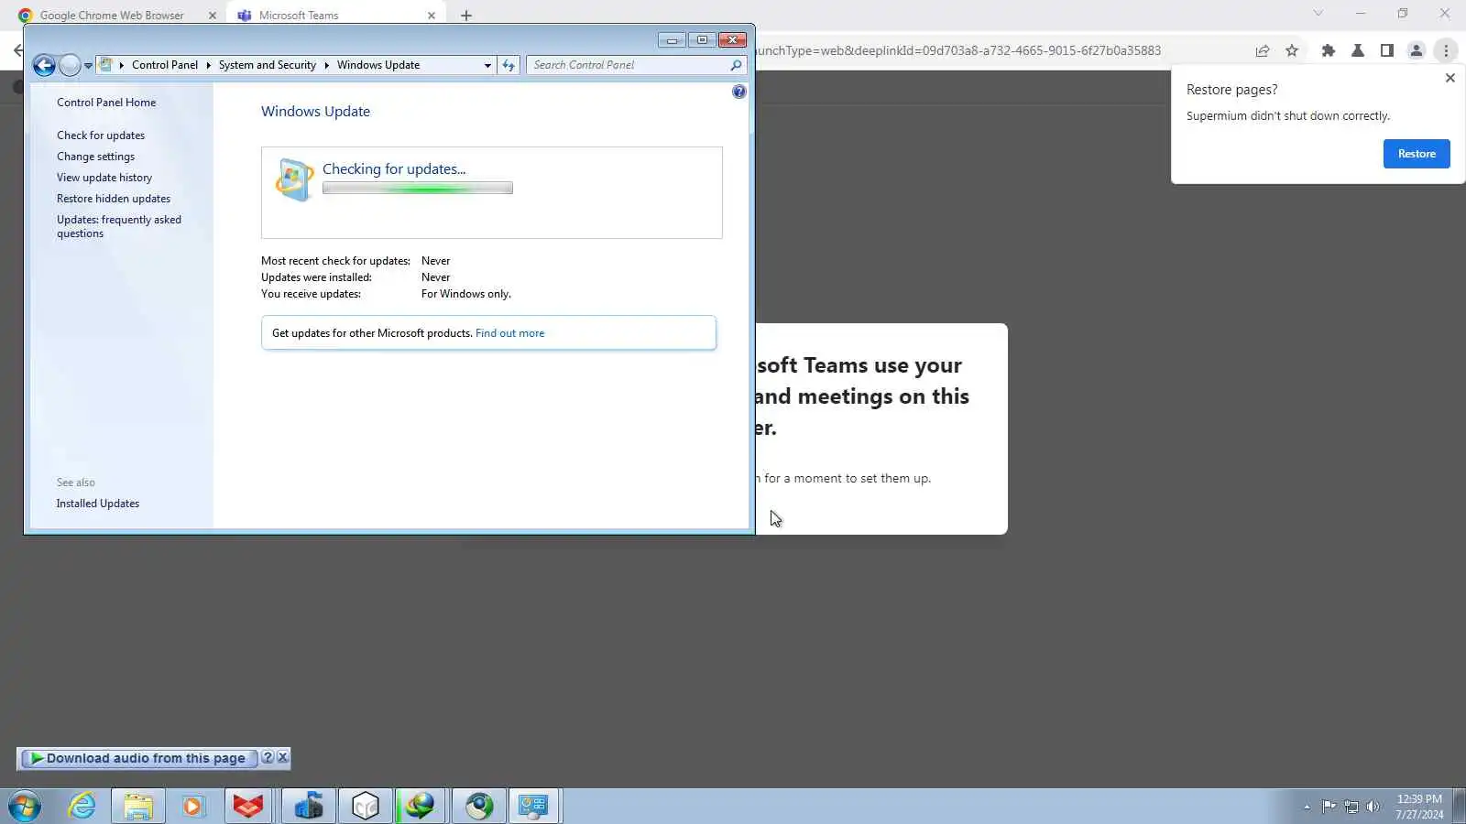Image resolution: width=1466 pixels, height=824 pixels.
Task: Open the volume speaker tray icon
Action: (x=1373, y=807)
